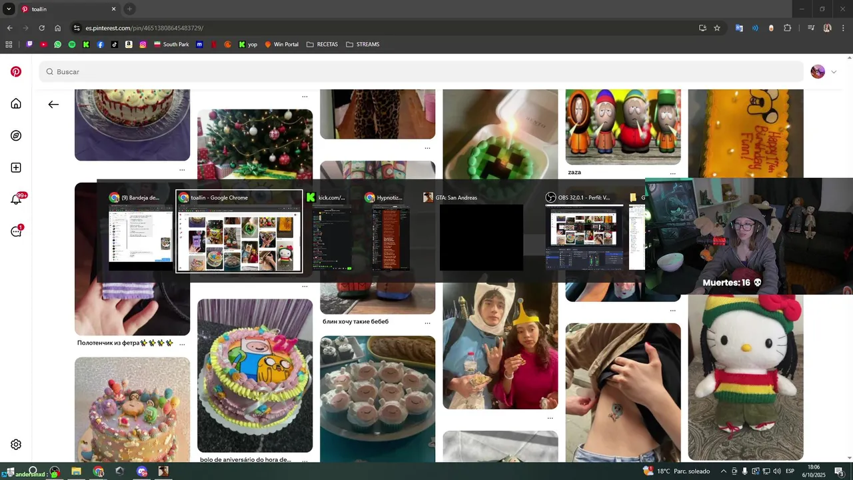This screenshot has width=853, height=480.
Task: Select the kick.com window in switcher
Action: (332, 231)
